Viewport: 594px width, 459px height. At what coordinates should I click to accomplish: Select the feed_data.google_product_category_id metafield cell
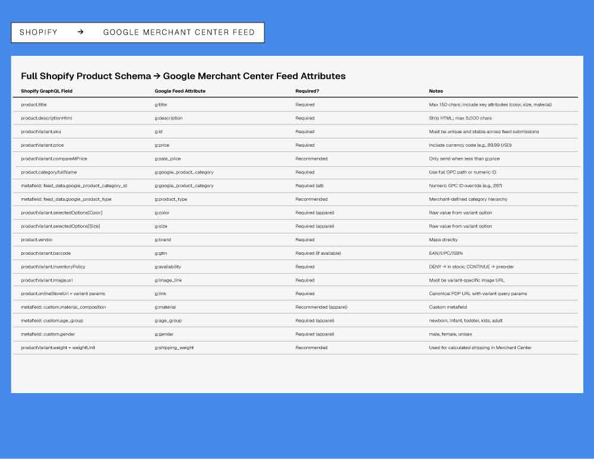[x=74, y=186]
